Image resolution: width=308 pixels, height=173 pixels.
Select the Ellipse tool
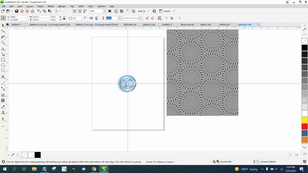[x=3, y=65]
